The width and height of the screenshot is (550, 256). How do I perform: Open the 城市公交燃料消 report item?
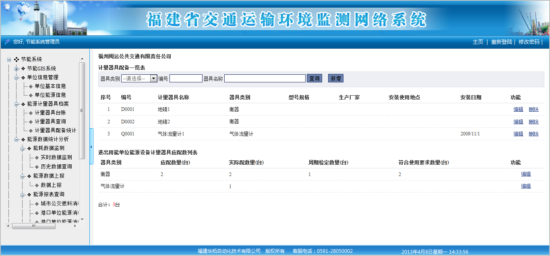60,203
